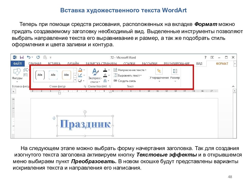This screenshot has height=185, width=247.
Task: Click the text fill letter A icon
Action: tap(105, 70)
